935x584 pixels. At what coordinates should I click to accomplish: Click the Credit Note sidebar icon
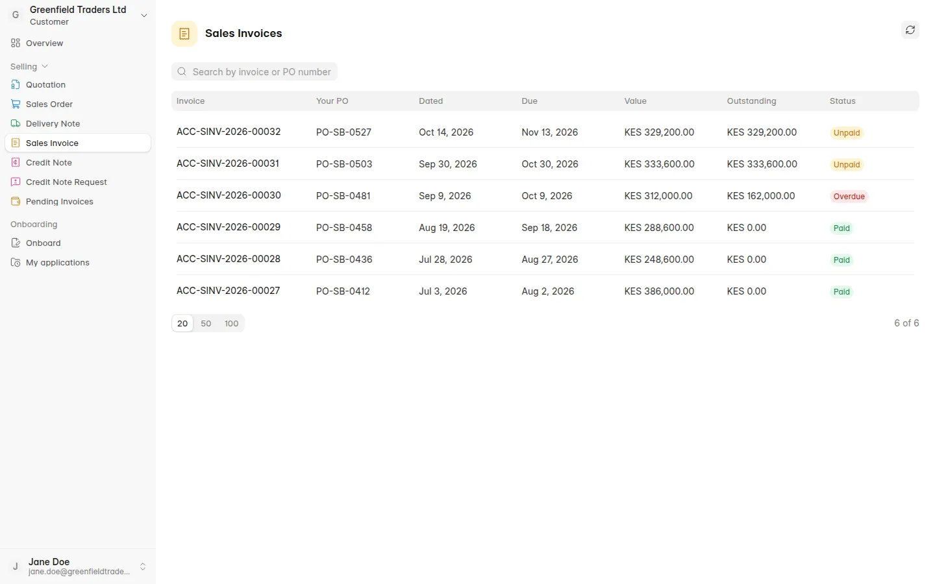coord(16,163)
